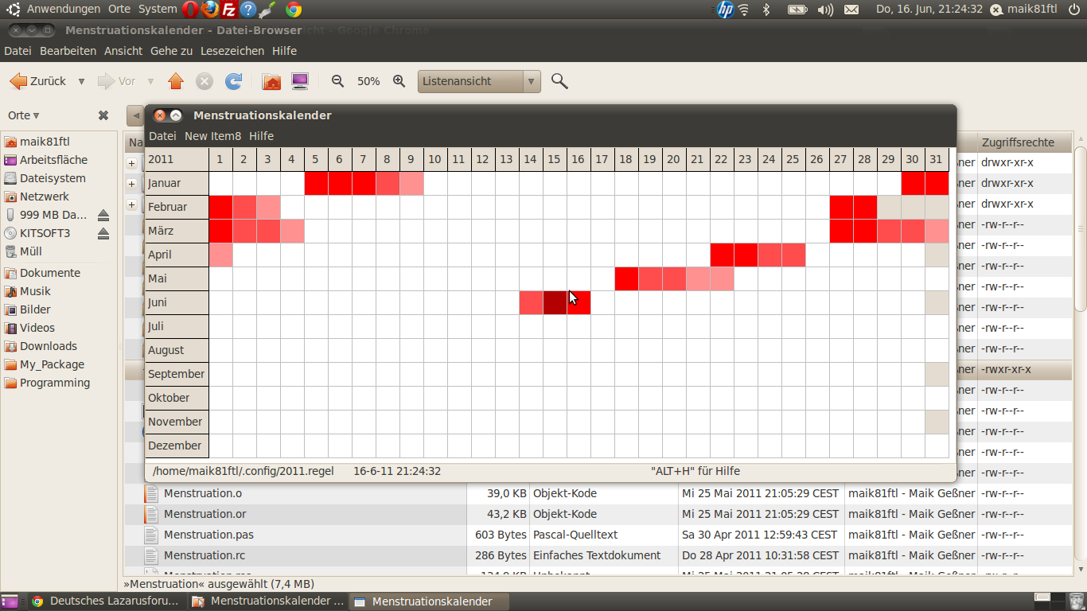
Task: Open the Lesezeichen menu
Action: pos(232,51)
